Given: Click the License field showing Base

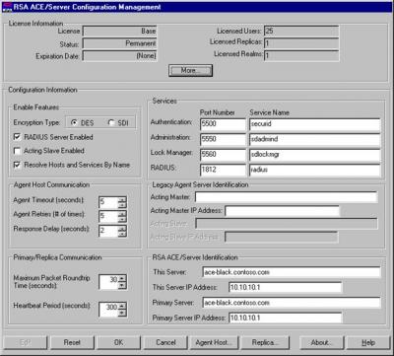Looking at the screenshot, I should 119,32.
